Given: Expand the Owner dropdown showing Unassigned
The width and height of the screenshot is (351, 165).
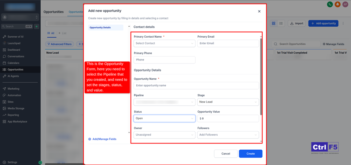Looking at the screenshot, I should coord(164,135).
